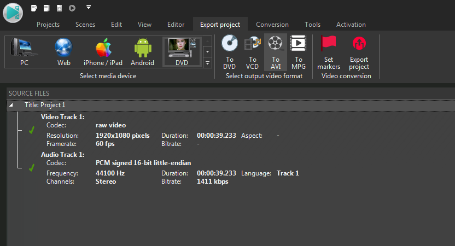
Task: Collapse the Title: Project 1 tree
Action: point(12,104)
